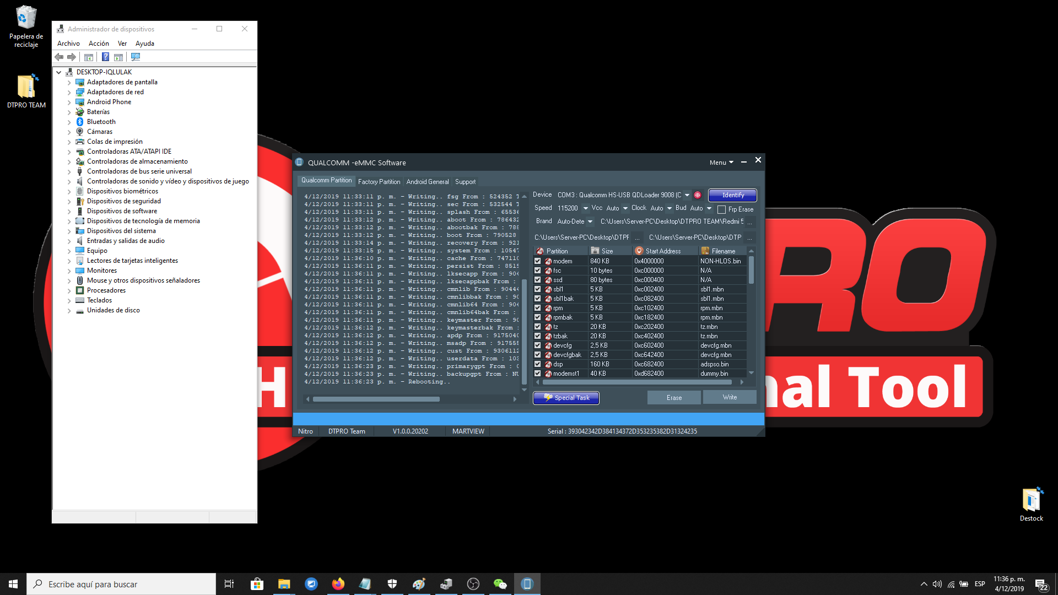Click the Forward arrow in Device Manager toolbar
The width and height of the screenshot is (1058, 595).
point(72,57)
